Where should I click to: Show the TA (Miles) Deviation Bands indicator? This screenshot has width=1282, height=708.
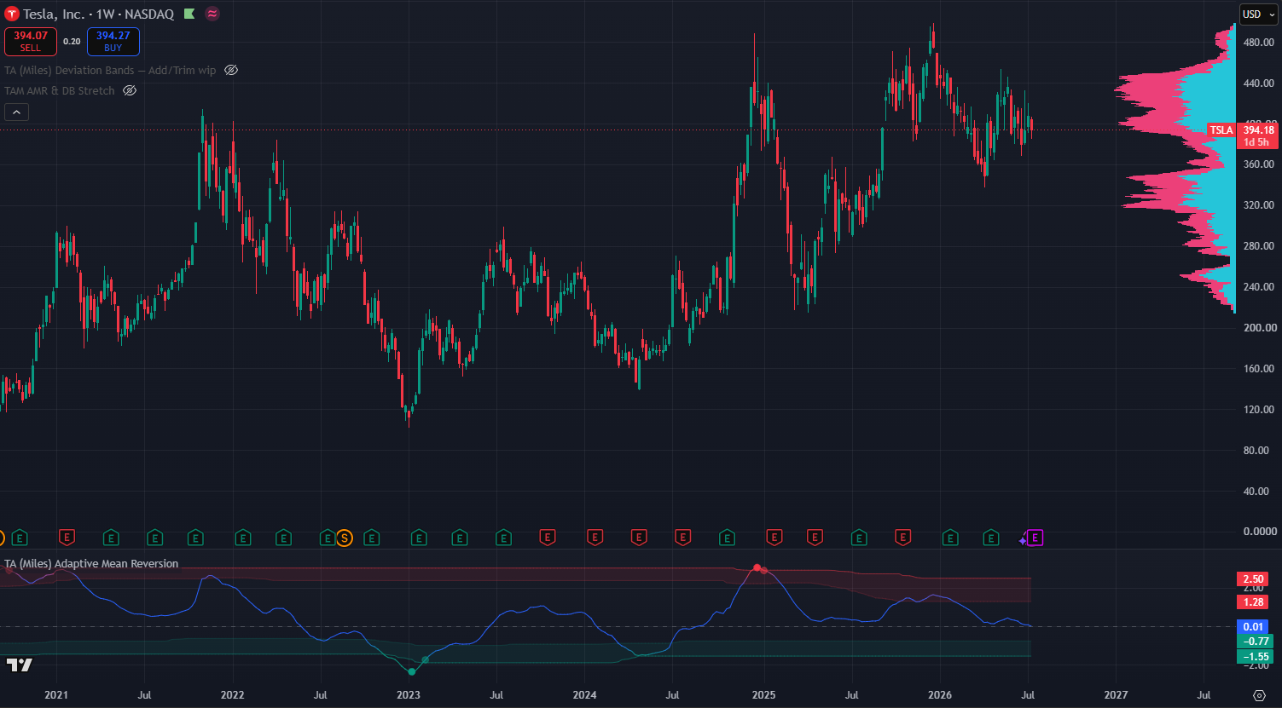231,70
